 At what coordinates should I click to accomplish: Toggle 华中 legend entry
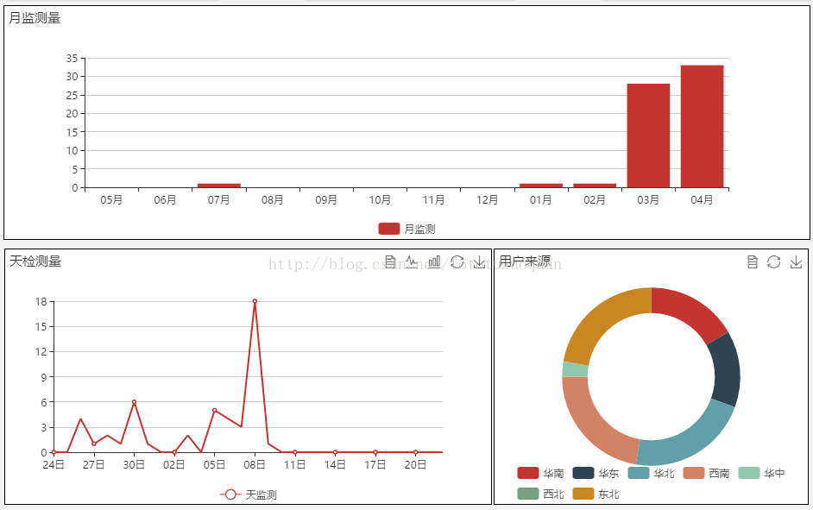point(762,473)
